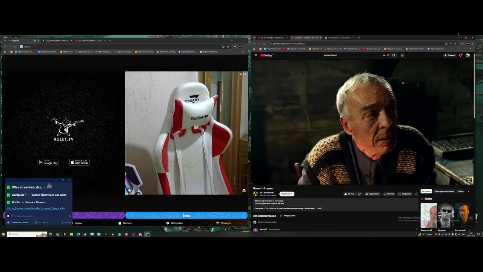Viewport: 483px width, 272px height.
Task: Expand CuHgukaT username dropdown in chat
Action: pyautogui.click(x=28, y=195)
